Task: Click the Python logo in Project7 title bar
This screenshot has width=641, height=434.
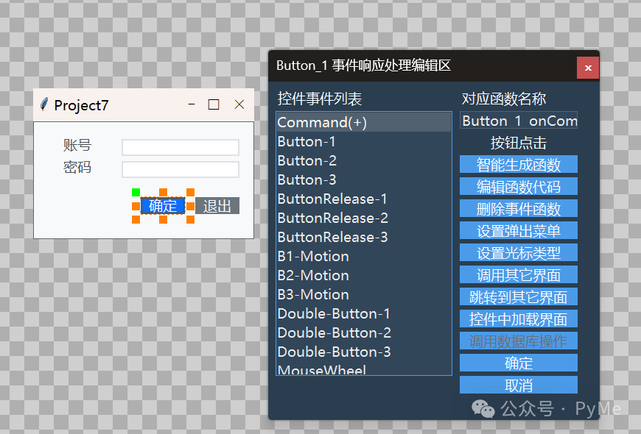Action: 43,104
